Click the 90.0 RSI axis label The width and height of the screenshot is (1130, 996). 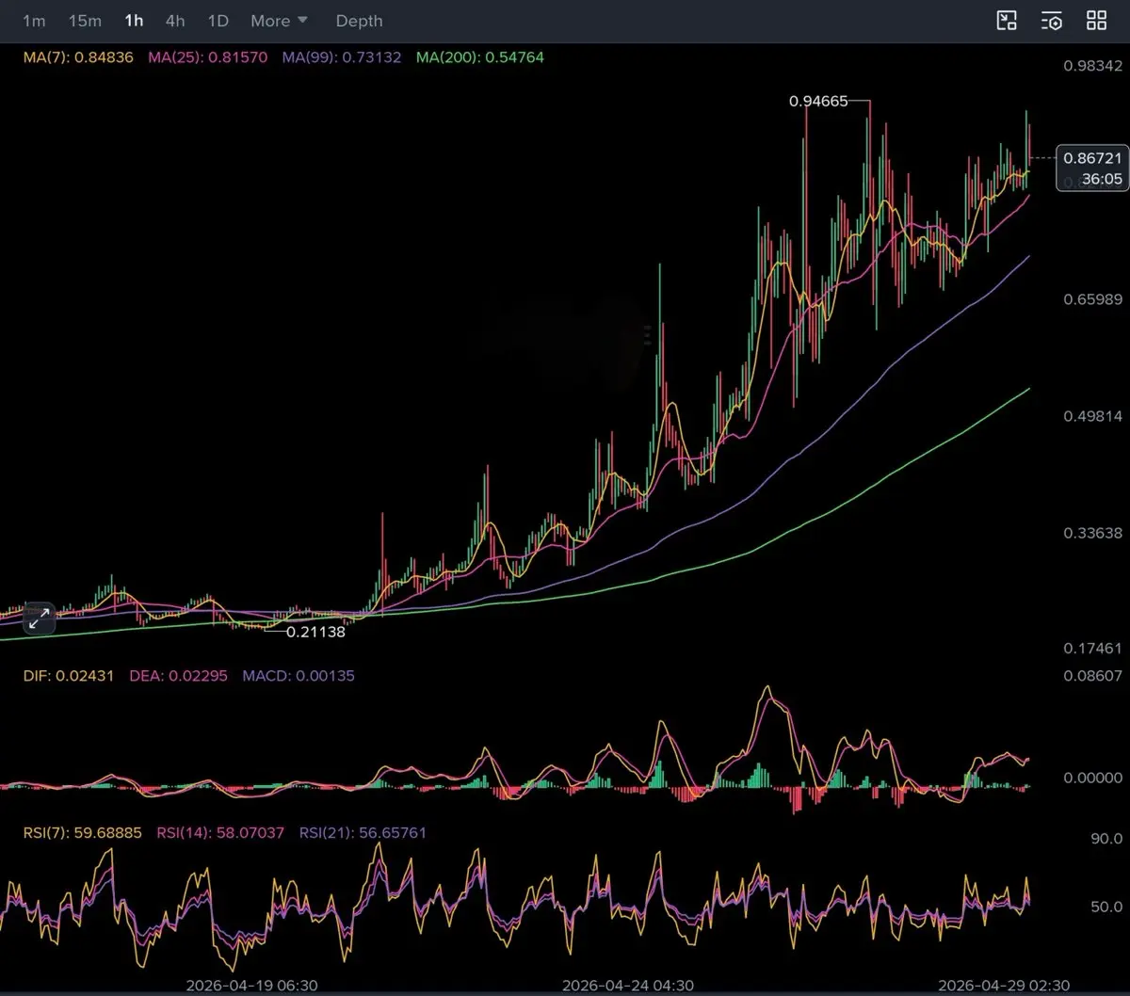(x=1106, y=839)
